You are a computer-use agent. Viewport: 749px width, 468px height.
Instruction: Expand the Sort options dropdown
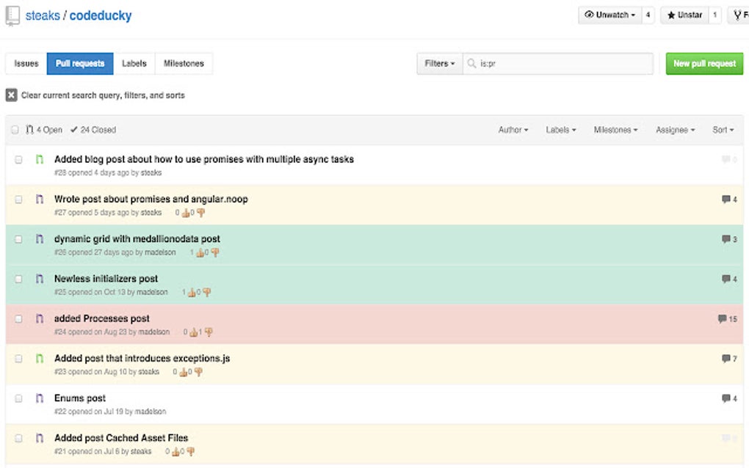(x=723, y=129)
